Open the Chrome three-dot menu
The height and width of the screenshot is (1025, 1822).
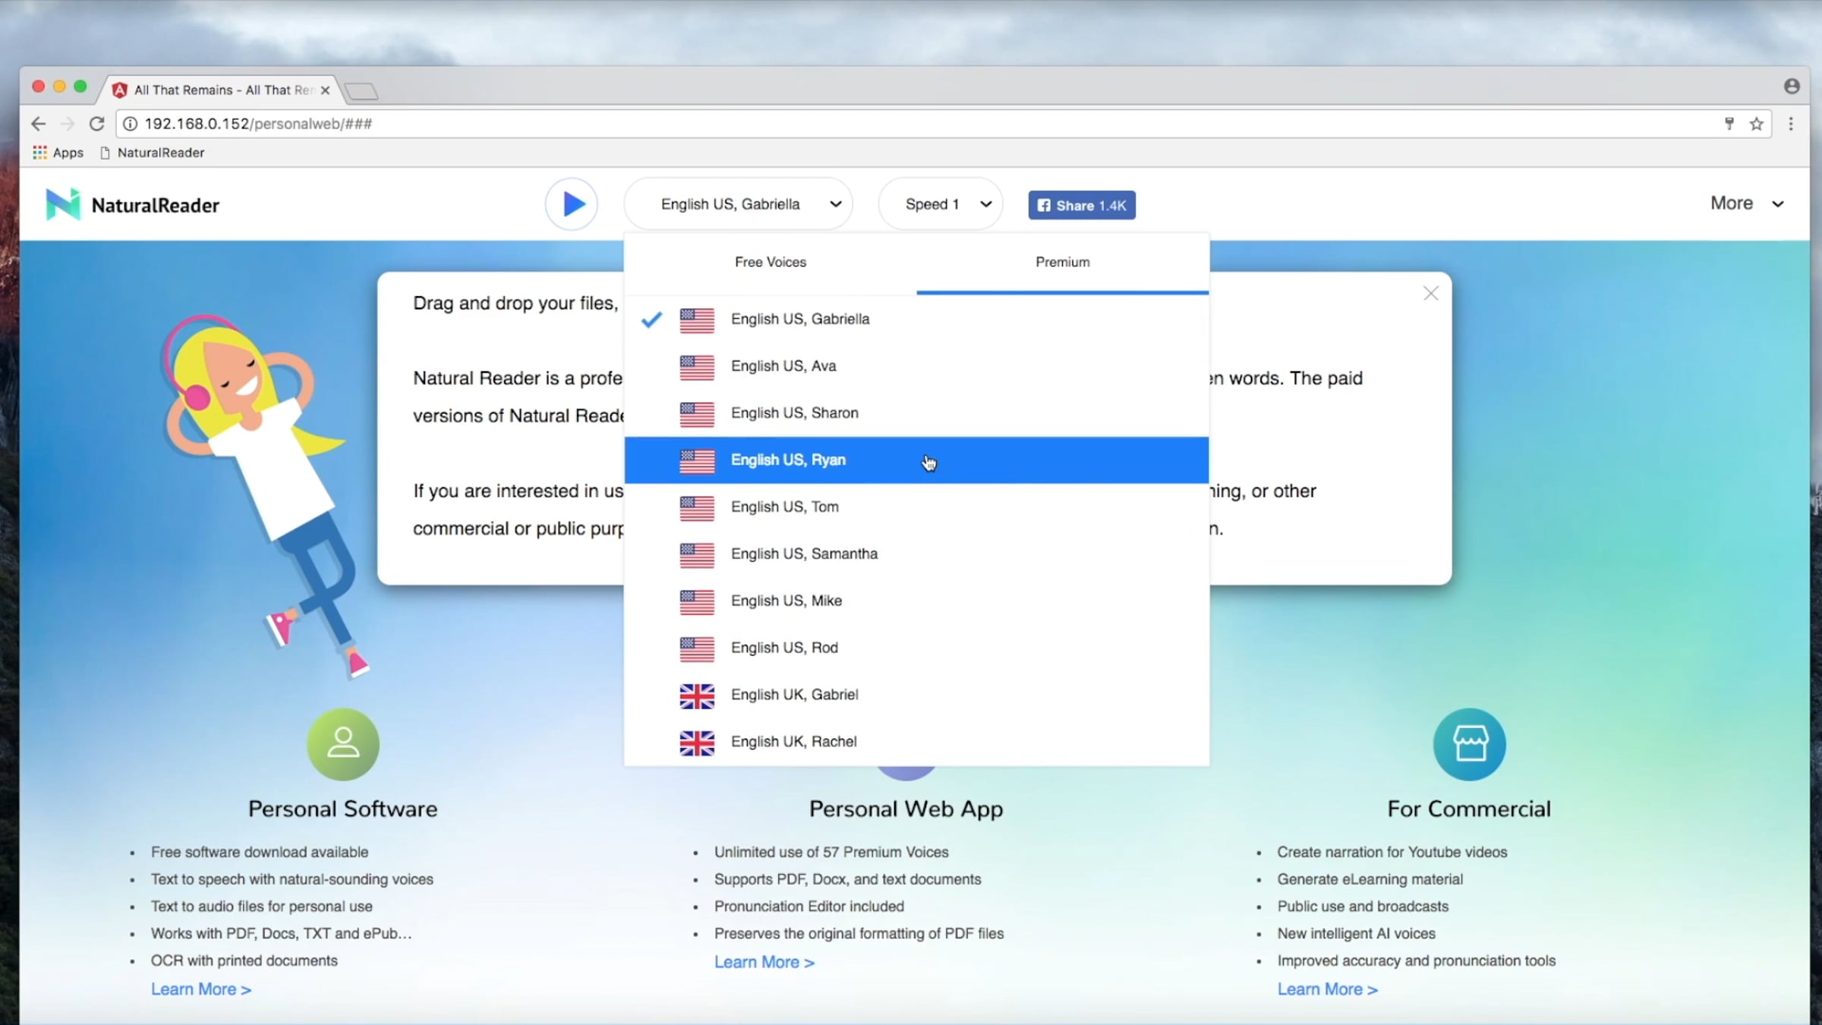coord(1791,124)
